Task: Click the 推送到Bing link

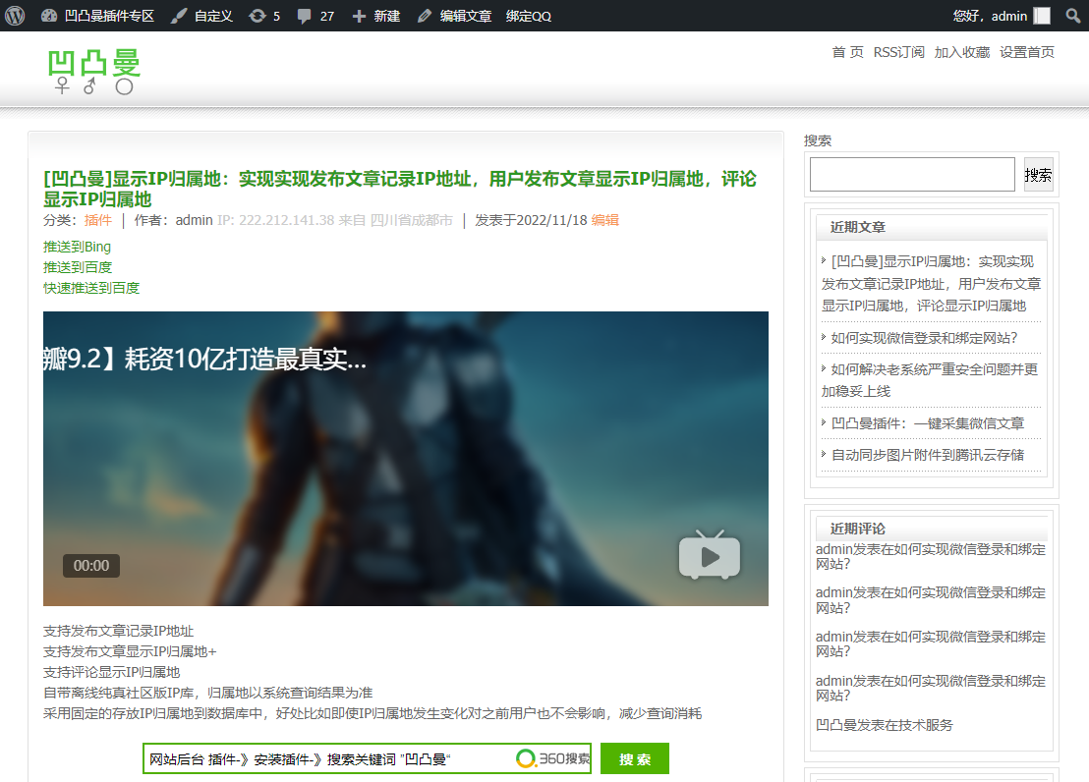Action: coord(76,246)
